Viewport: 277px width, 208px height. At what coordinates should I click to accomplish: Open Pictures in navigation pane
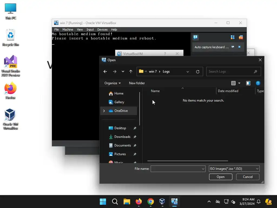(120, 154)
